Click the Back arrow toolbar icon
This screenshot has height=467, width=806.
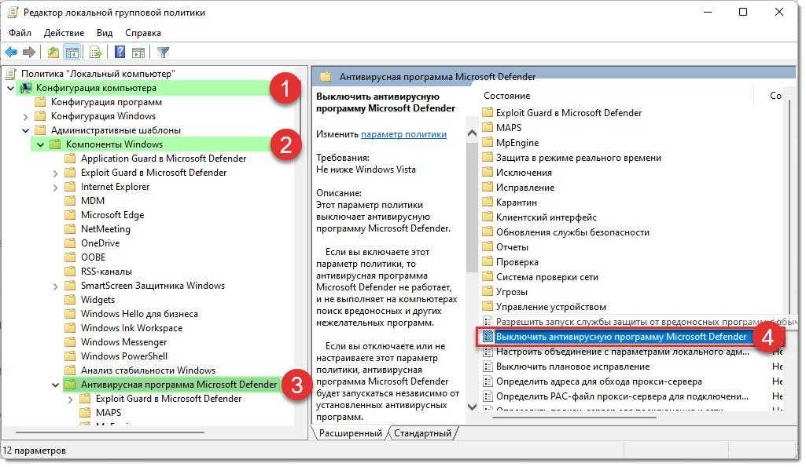click(11, 52)
